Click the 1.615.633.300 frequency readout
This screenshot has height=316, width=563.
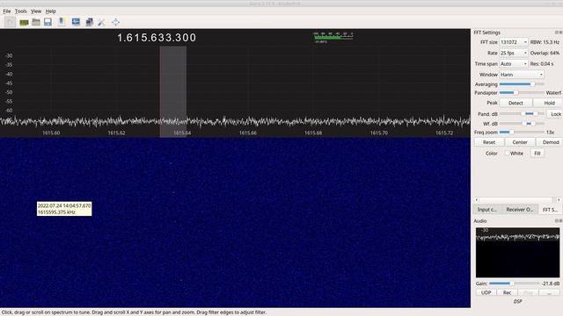tap(157, 38)
